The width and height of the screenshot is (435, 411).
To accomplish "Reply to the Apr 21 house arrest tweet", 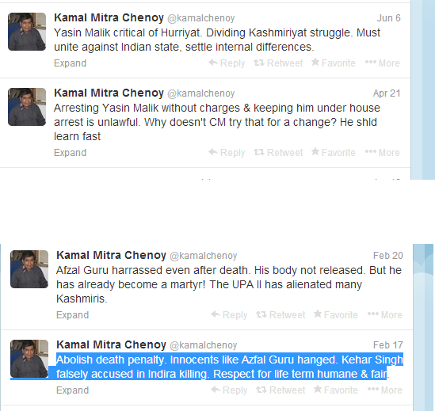I will (227, 153).
